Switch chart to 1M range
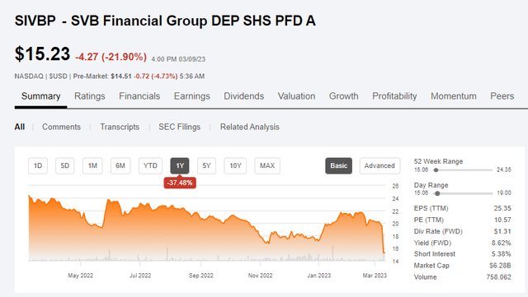The width and height of the screenshot is (528, 297). coord(92,165)
